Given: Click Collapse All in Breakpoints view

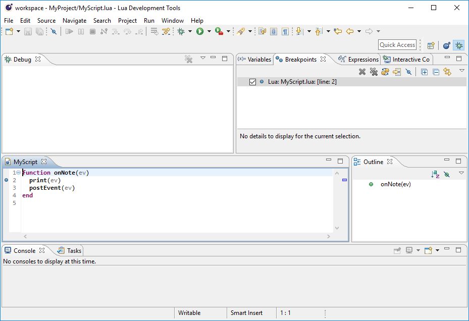Looking at the screenshot, I should 436,72.
